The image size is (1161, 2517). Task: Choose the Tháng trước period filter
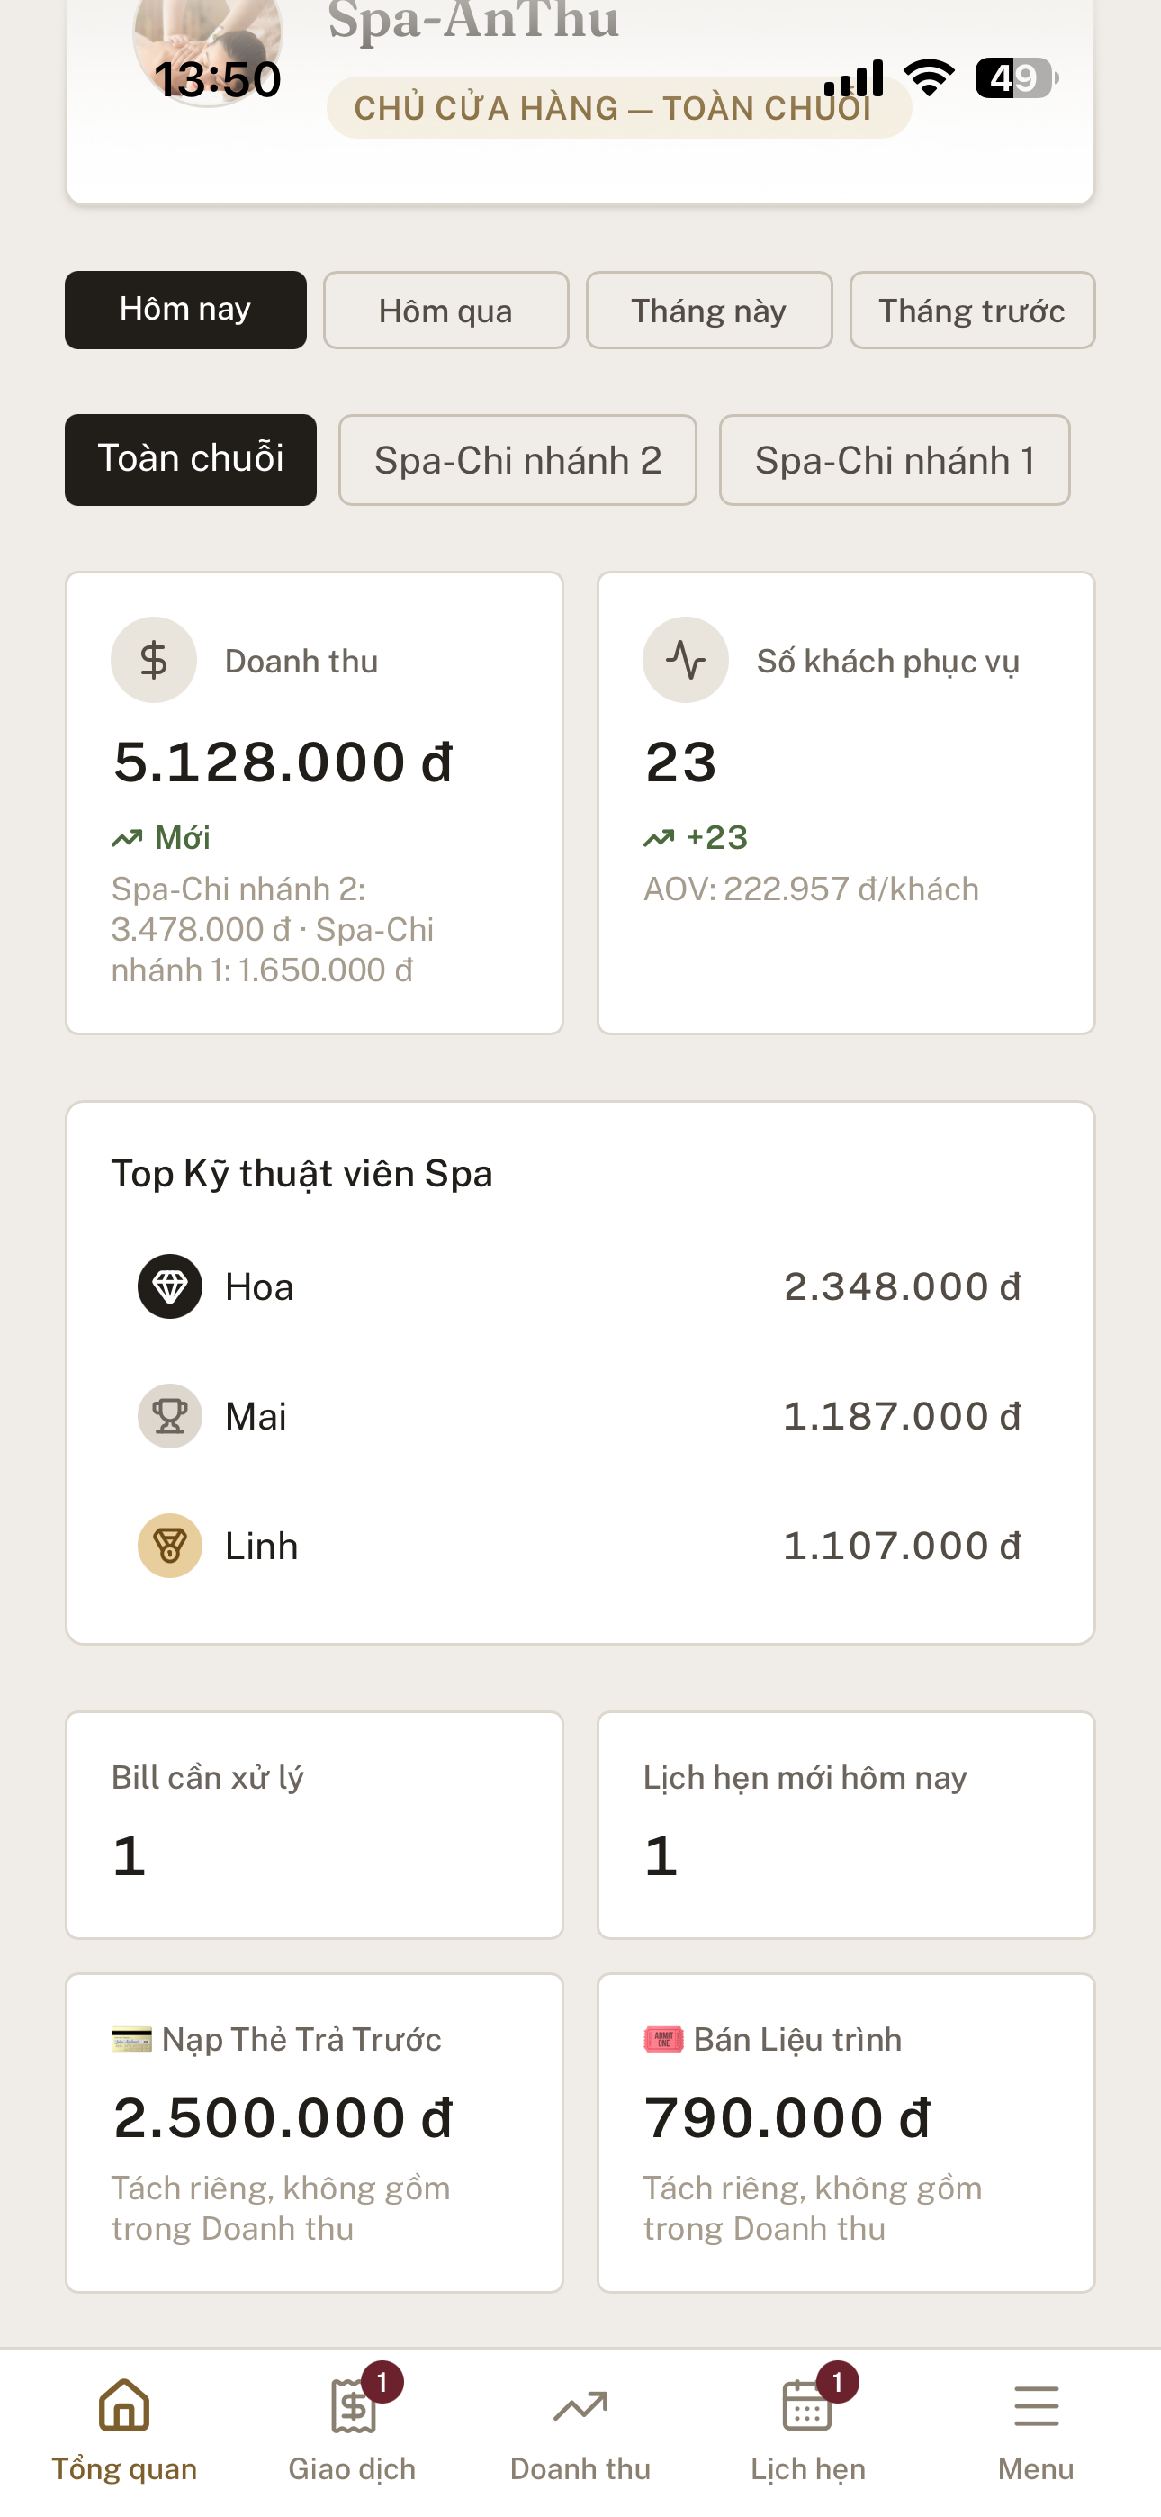(x=972, y=310)
